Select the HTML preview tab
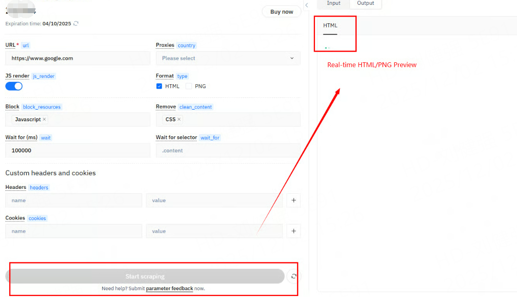 330,26
